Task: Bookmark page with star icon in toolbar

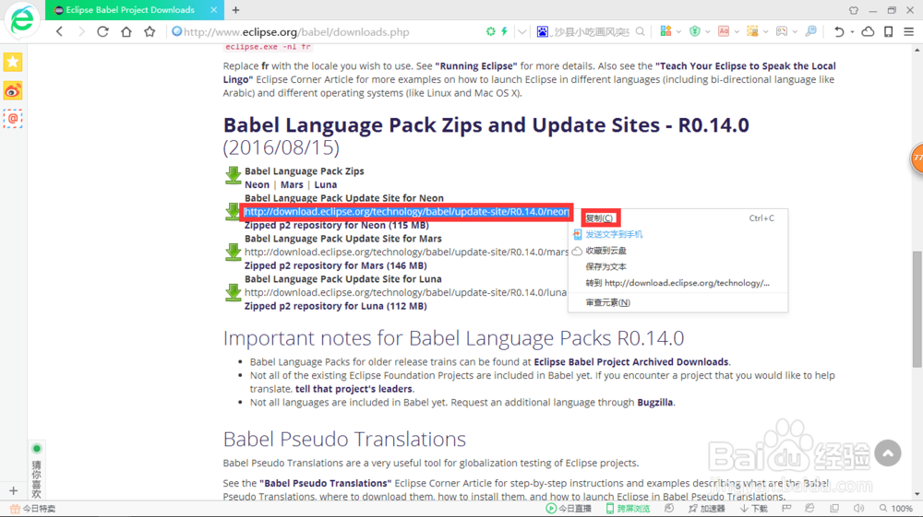Action: pyautogui.click(x=150, y=31)
